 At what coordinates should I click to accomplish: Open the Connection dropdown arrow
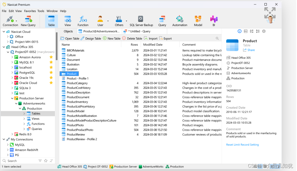[x=16, y=21]
